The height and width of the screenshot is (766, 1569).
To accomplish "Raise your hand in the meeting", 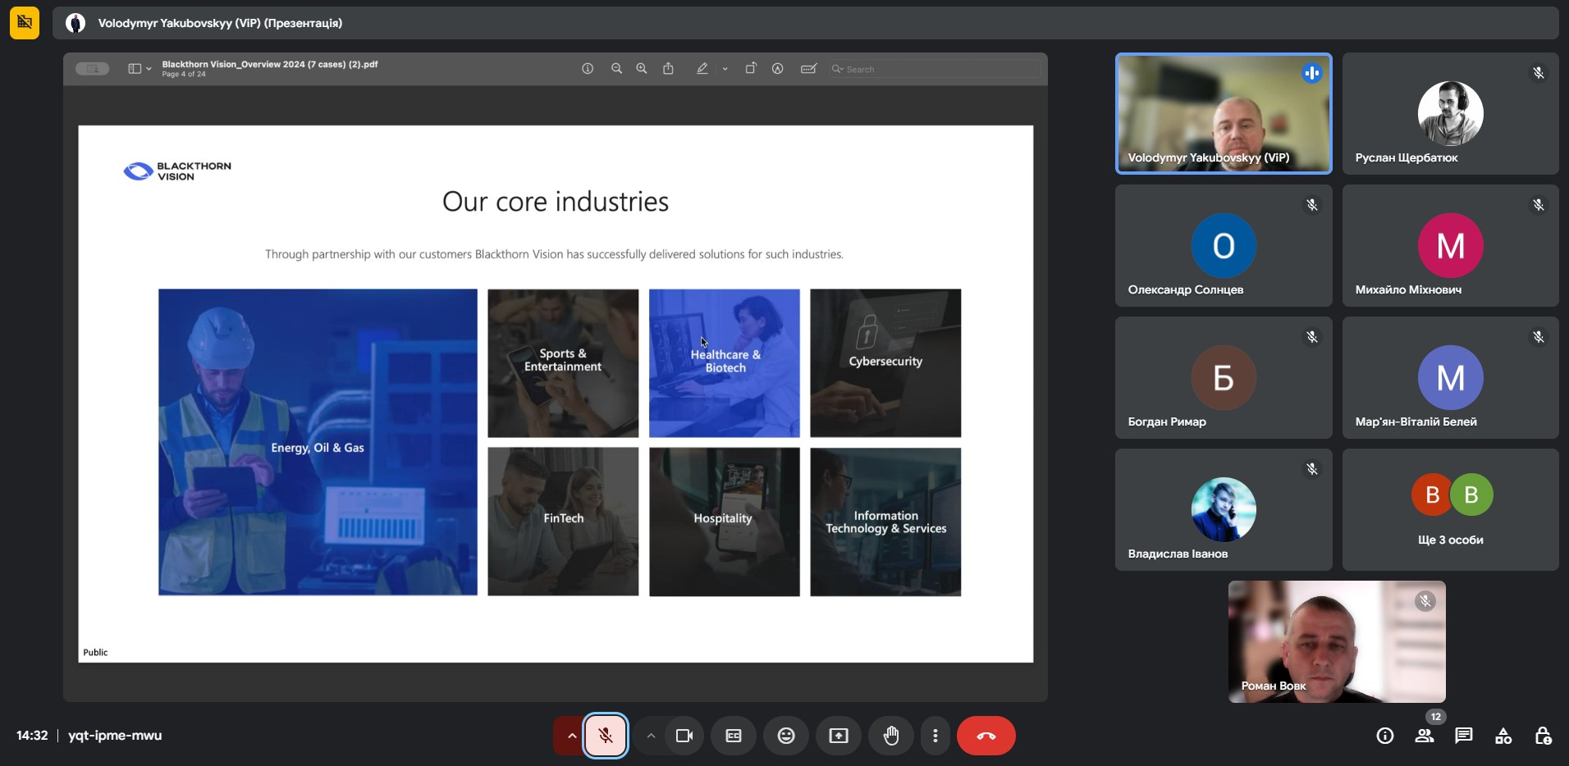I will coord(890,736).
